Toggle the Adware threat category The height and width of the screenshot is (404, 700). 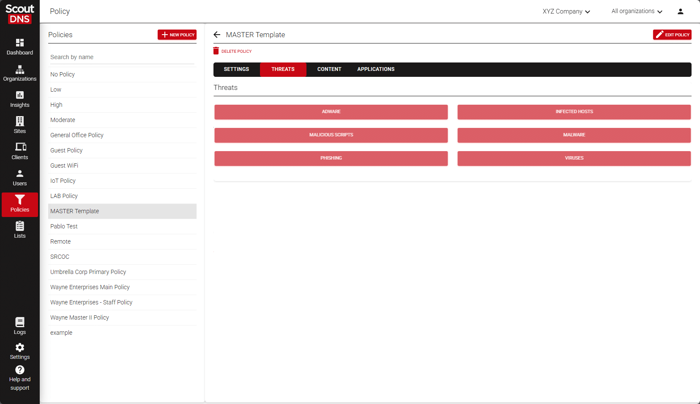[x=331, y=112]
